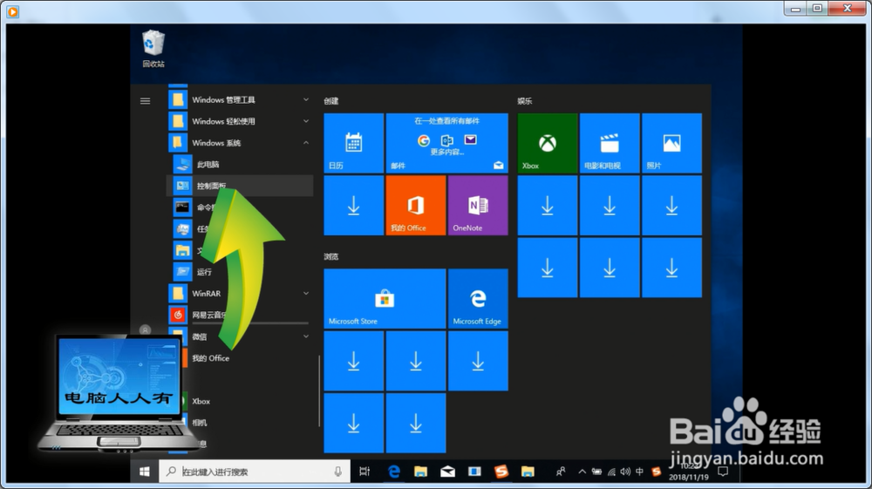Launch the Command Prompt black console icon
This screenshot has width=872, height=489.
tap(182, 207)
